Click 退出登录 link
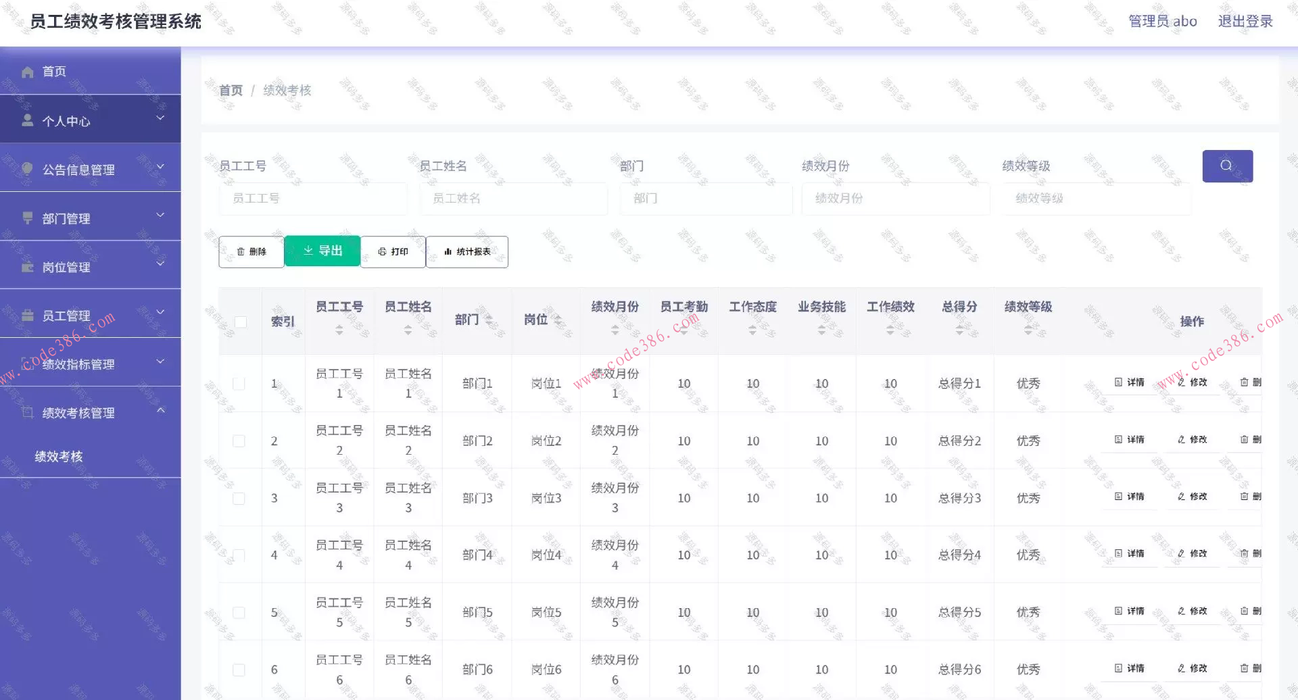 click(1245, 21)
